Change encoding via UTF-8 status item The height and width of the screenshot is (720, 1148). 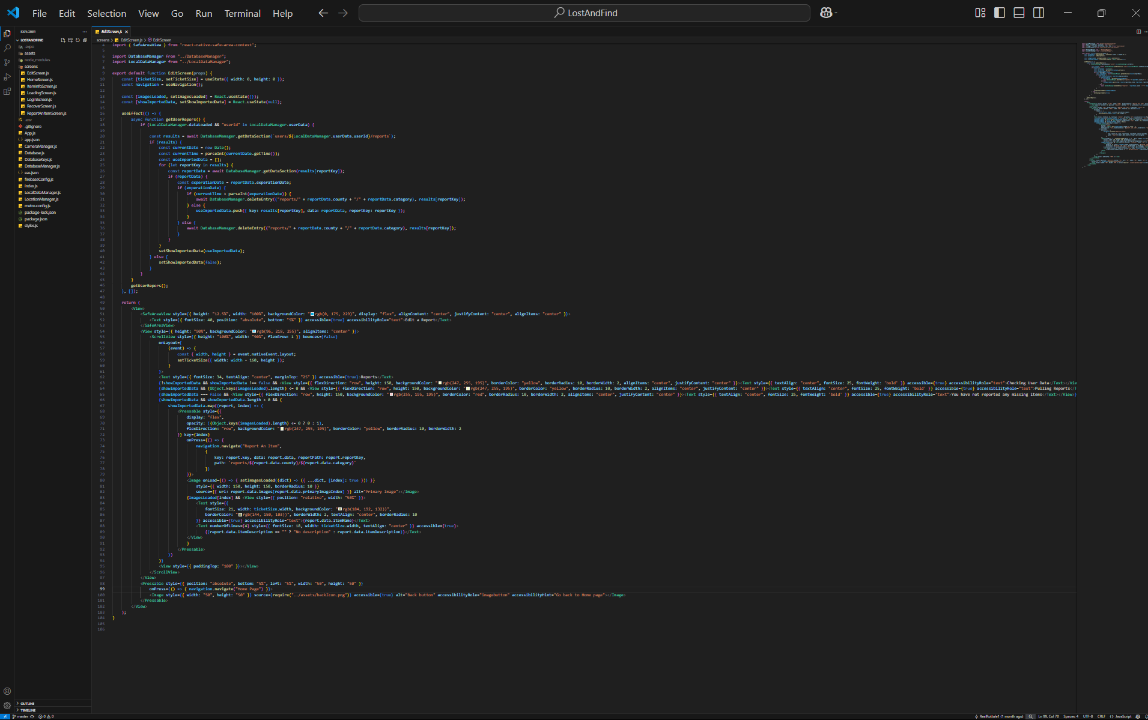(x=1088, y=716)
